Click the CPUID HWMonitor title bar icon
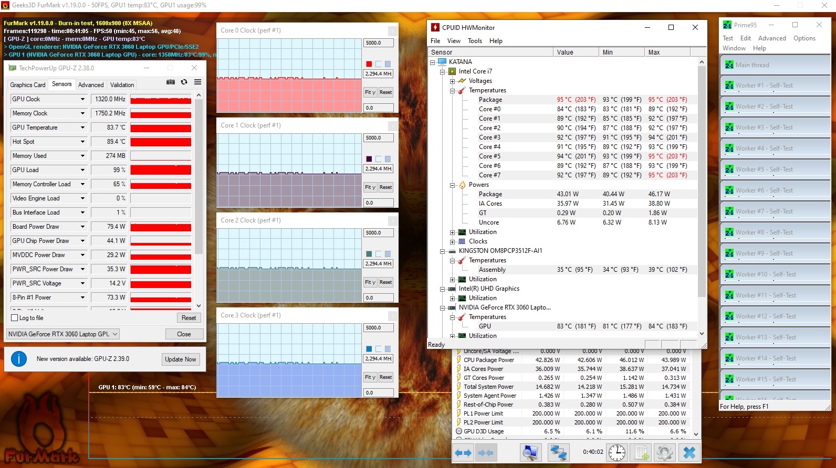Screen dimensions: 836x468 435,27
